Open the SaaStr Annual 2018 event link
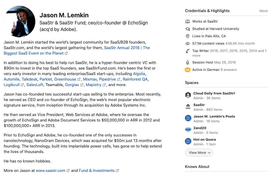269x174 pixels. tap(127, 48)
